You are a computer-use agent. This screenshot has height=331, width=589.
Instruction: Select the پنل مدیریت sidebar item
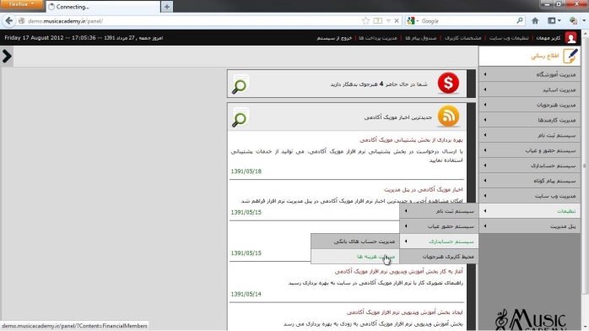(530, 226)
